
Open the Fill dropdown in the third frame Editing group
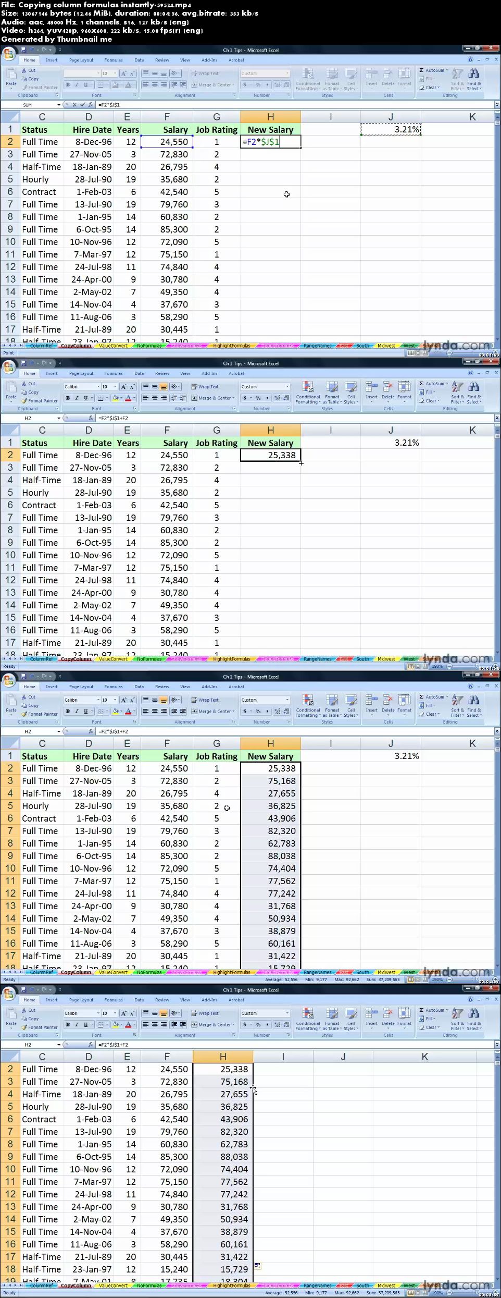(433, 705)
